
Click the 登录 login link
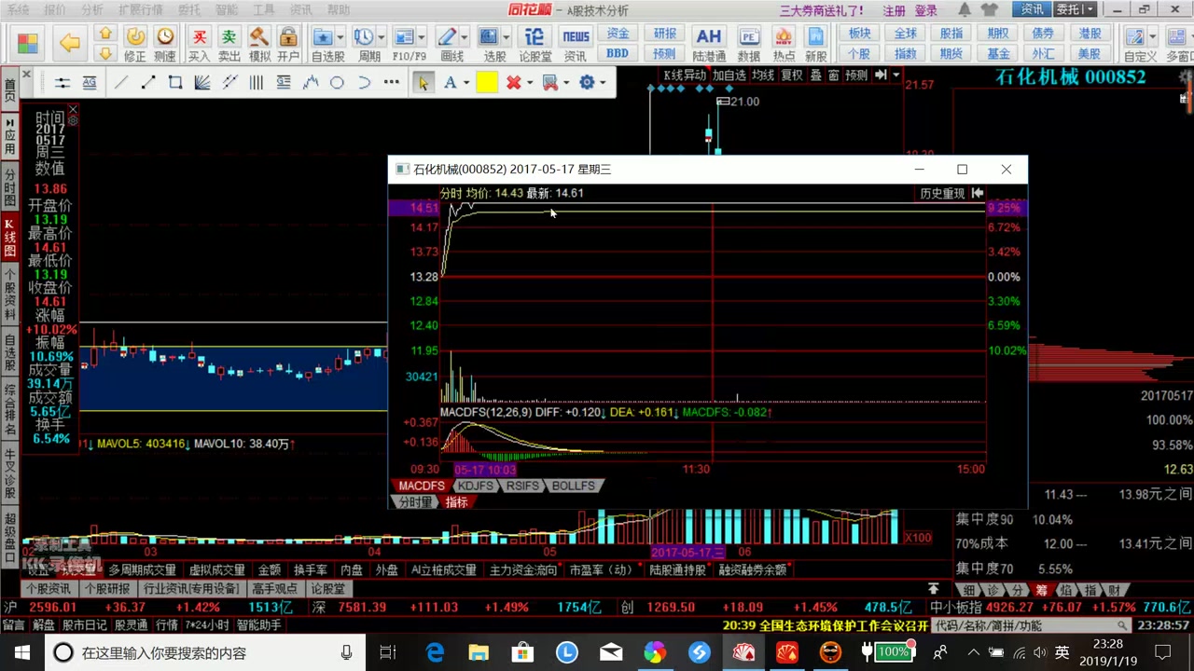coord(925,10)
